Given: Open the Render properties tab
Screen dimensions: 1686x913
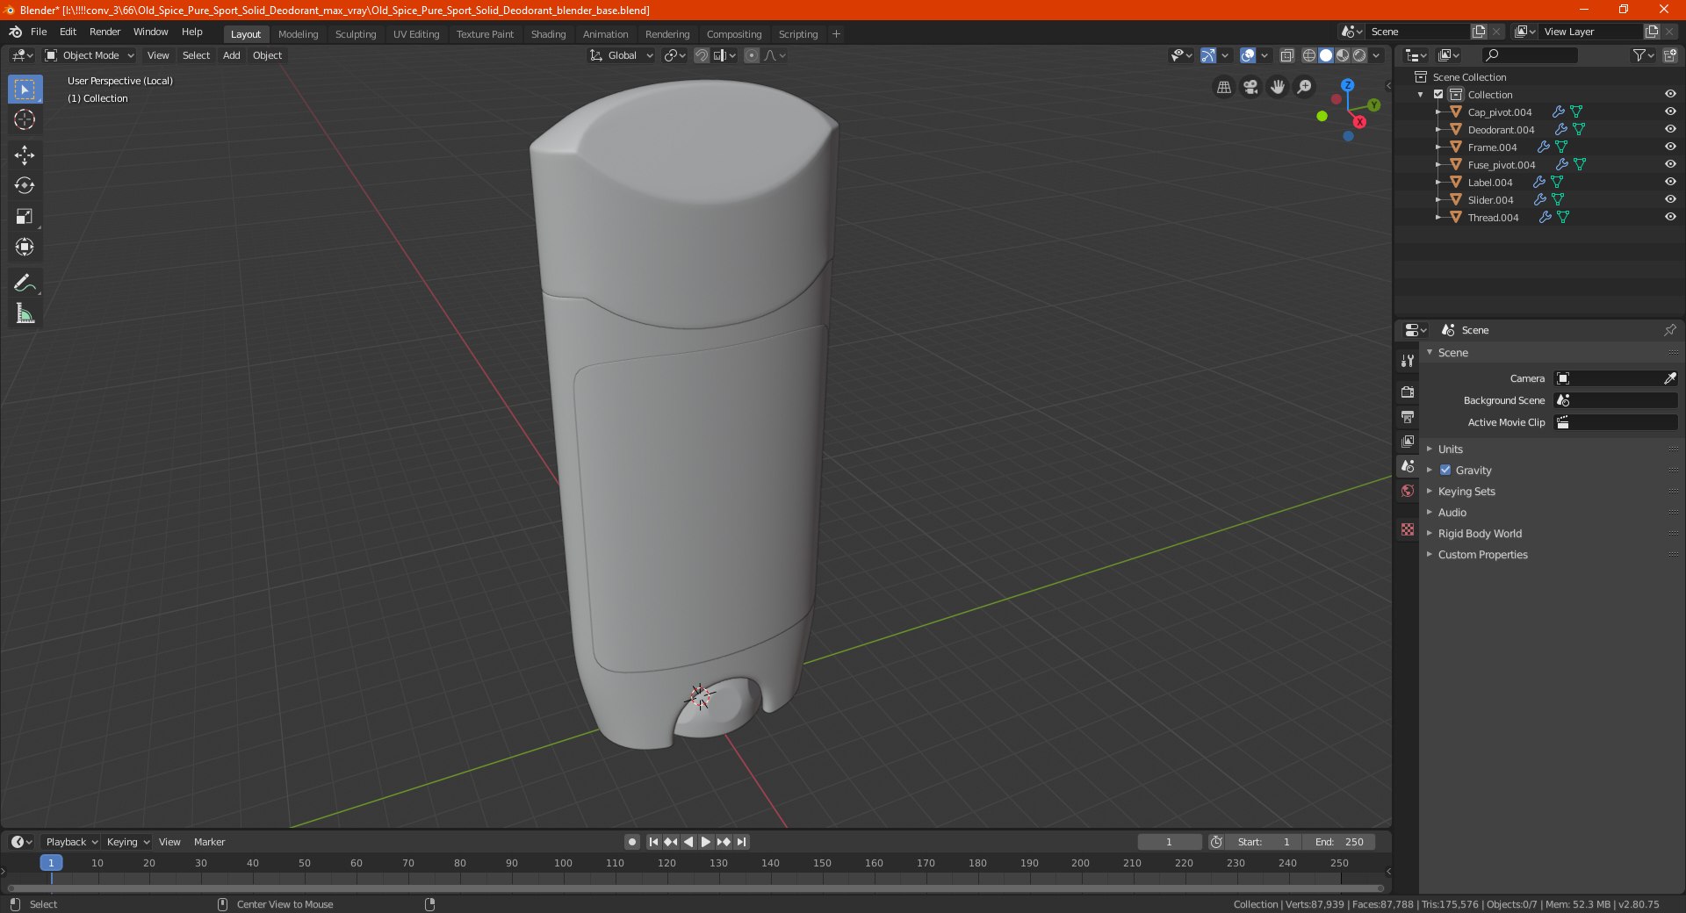Looking at the screenshot, I should click(1408, 392).
